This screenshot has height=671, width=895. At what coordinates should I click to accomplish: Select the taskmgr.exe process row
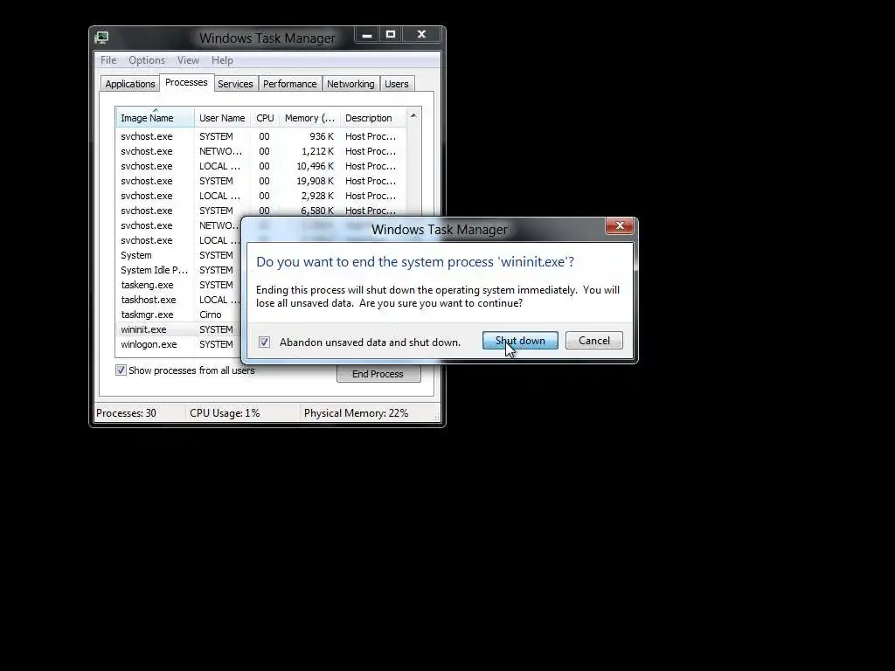[178, 315]
